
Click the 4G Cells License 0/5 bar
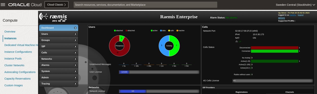pyautogui.click(x=273, y=81)
